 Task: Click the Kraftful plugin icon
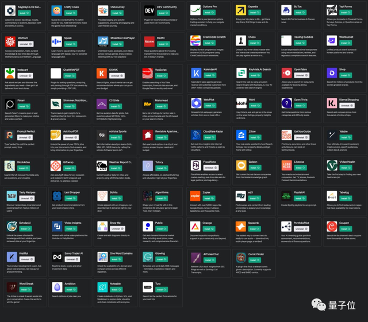coord(11,257)
